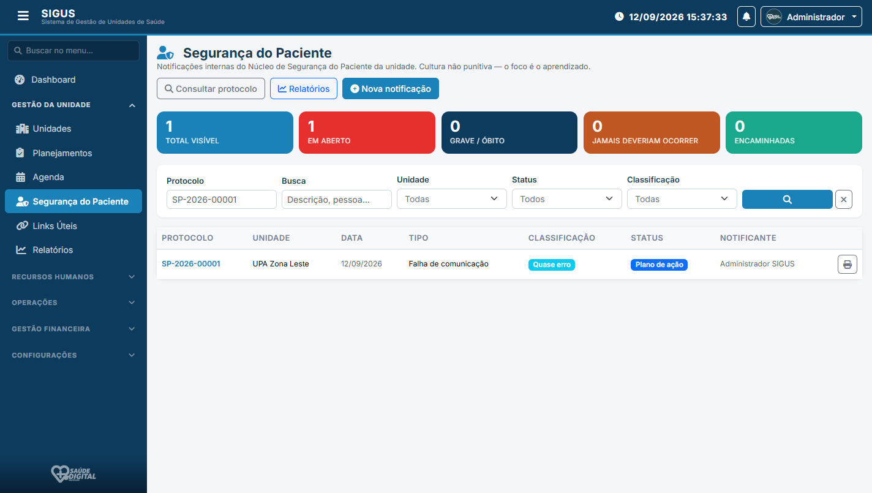
Task: Click the Falha de comunicação cell
Action: click(448, 264)
